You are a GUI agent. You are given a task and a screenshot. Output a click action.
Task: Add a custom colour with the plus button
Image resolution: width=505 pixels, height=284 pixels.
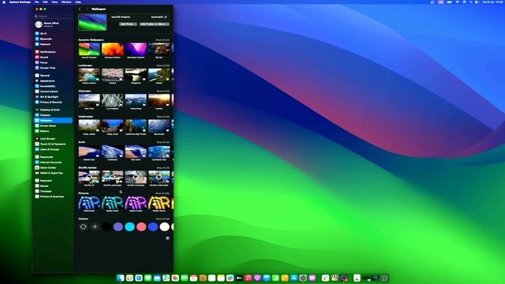pyautogui.click(x=95, y=226)
